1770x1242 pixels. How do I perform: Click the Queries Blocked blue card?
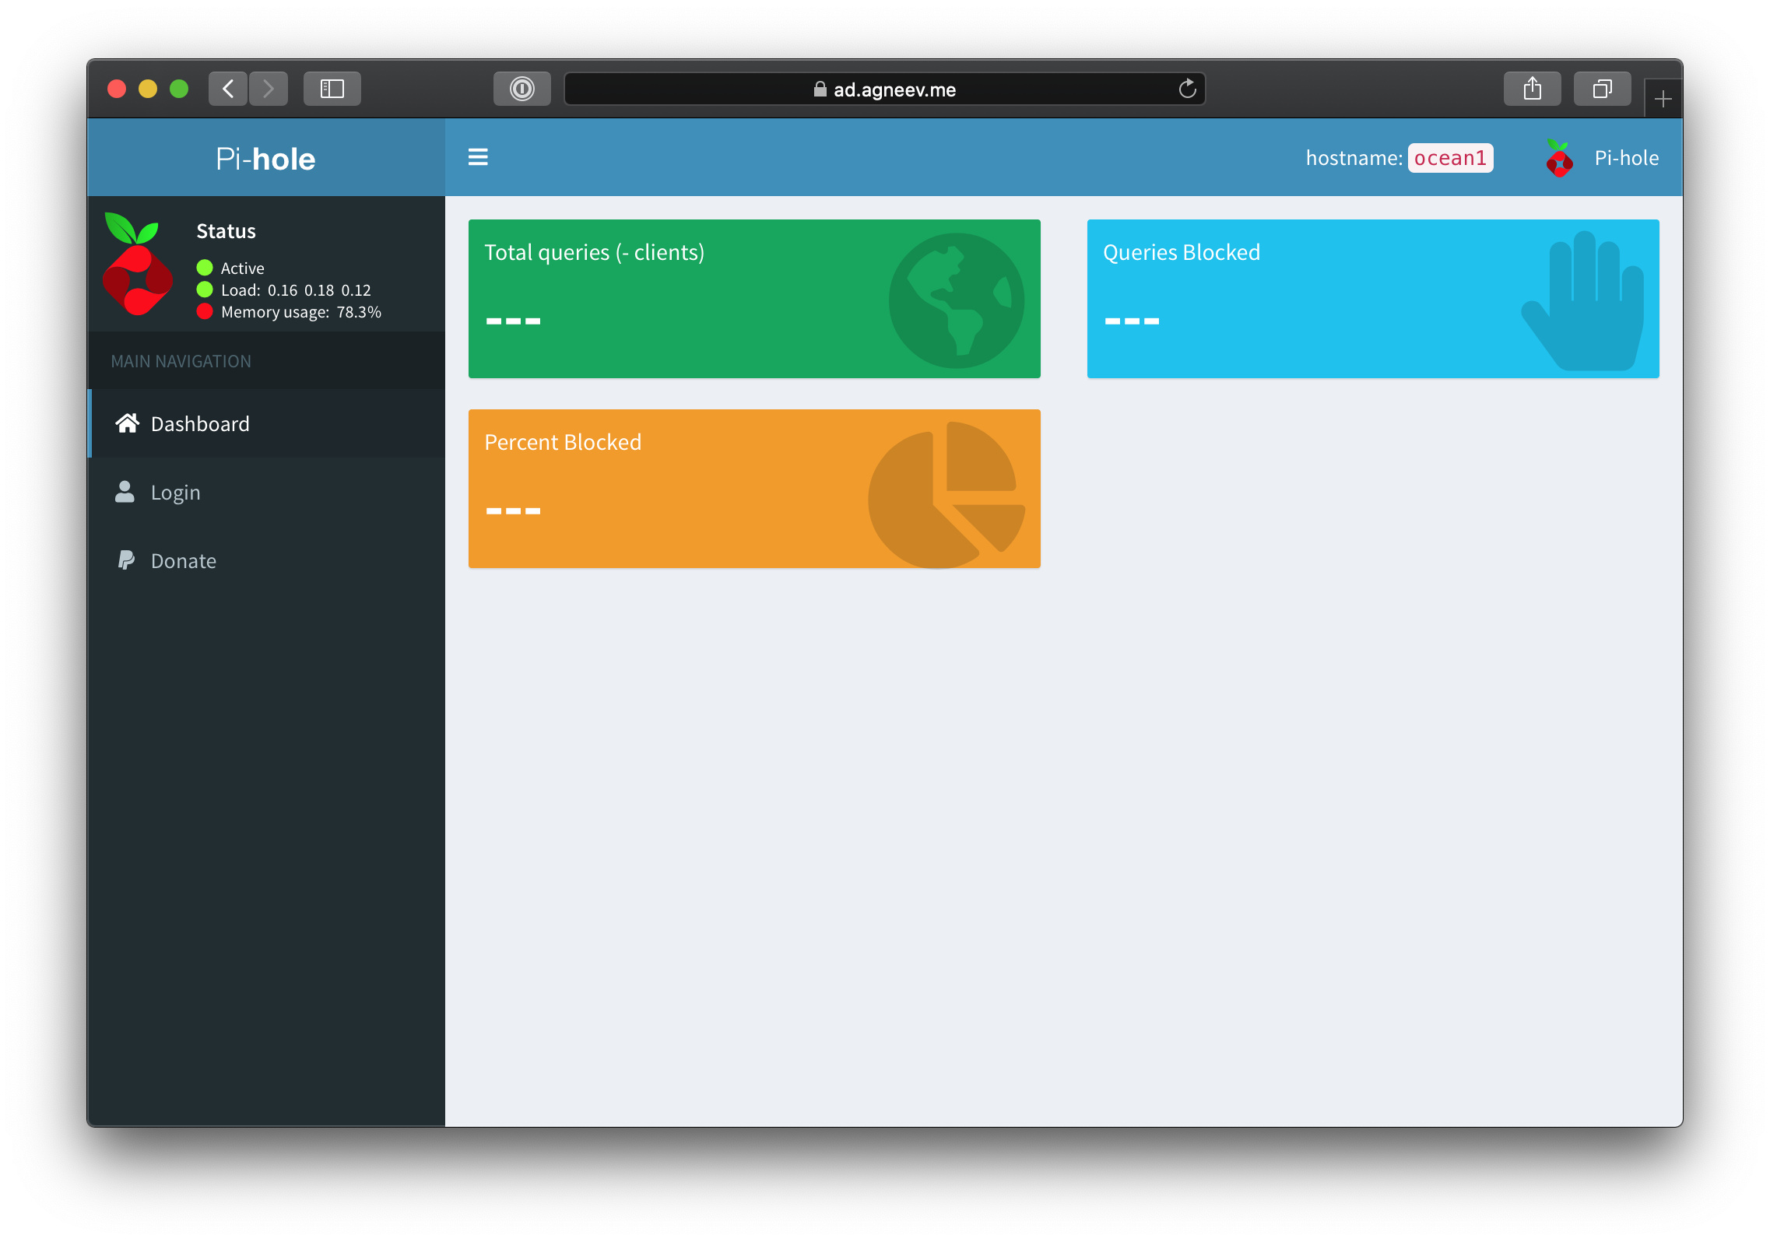point(1373,299)
